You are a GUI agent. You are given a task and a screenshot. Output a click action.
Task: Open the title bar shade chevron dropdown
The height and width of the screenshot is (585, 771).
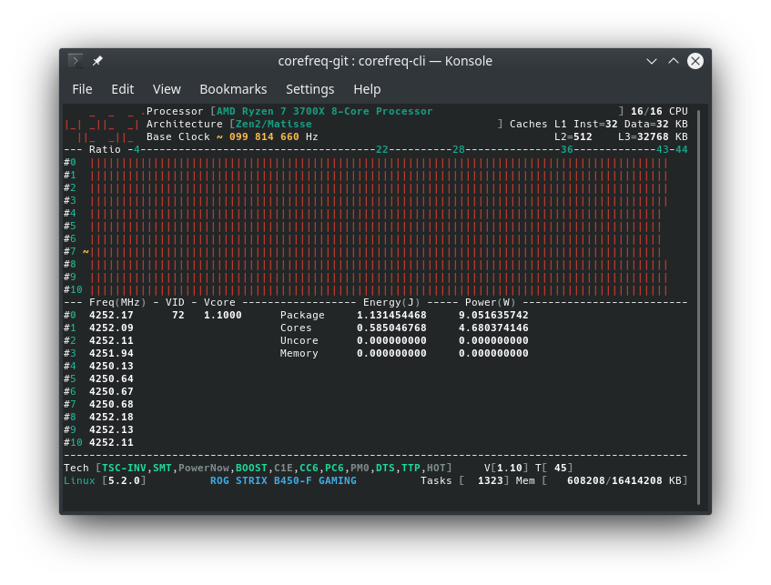(652, 61)
